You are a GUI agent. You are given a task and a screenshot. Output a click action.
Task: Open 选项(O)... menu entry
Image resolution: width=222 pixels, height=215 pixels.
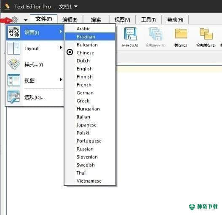[x=35, y=97]
